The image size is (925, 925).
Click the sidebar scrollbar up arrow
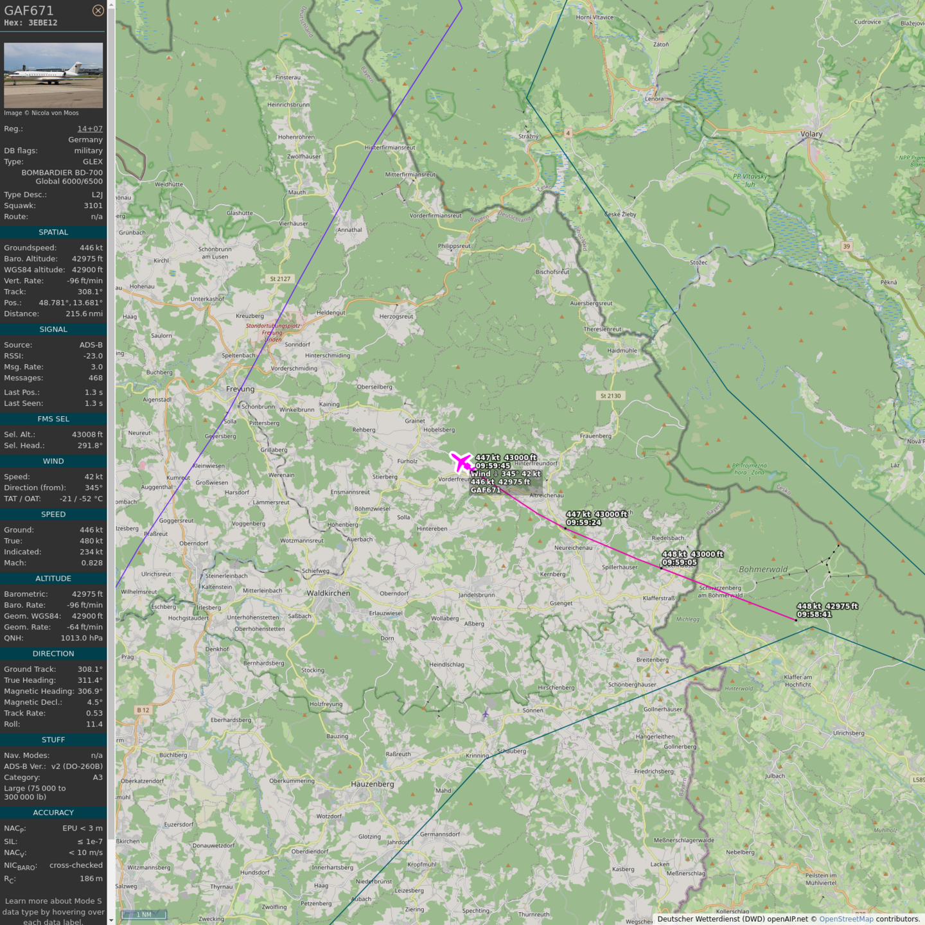coord(111,4)
